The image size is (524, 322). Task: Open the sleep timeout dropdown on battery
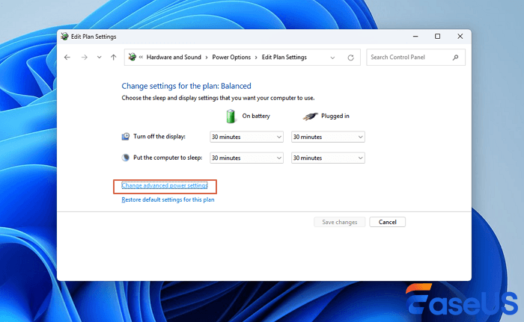pos(246,158)
